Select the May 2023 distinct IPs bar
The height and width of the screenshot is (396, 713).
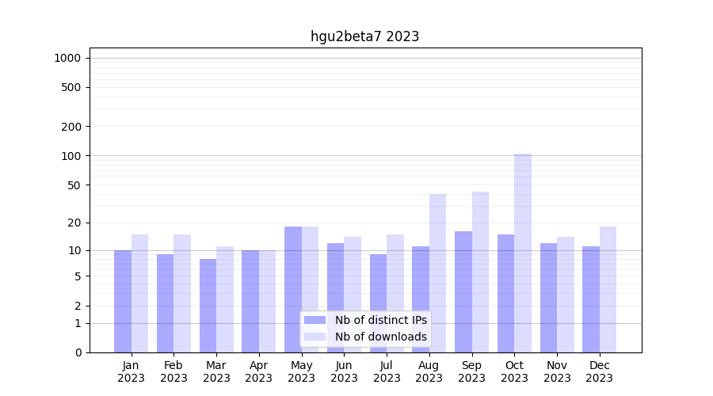click(293, 289)
